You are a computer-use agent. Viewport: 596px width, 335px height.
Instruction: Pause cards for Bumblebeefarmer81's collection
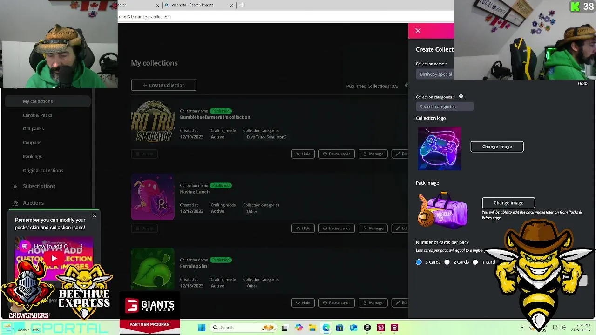click(336, 154)
